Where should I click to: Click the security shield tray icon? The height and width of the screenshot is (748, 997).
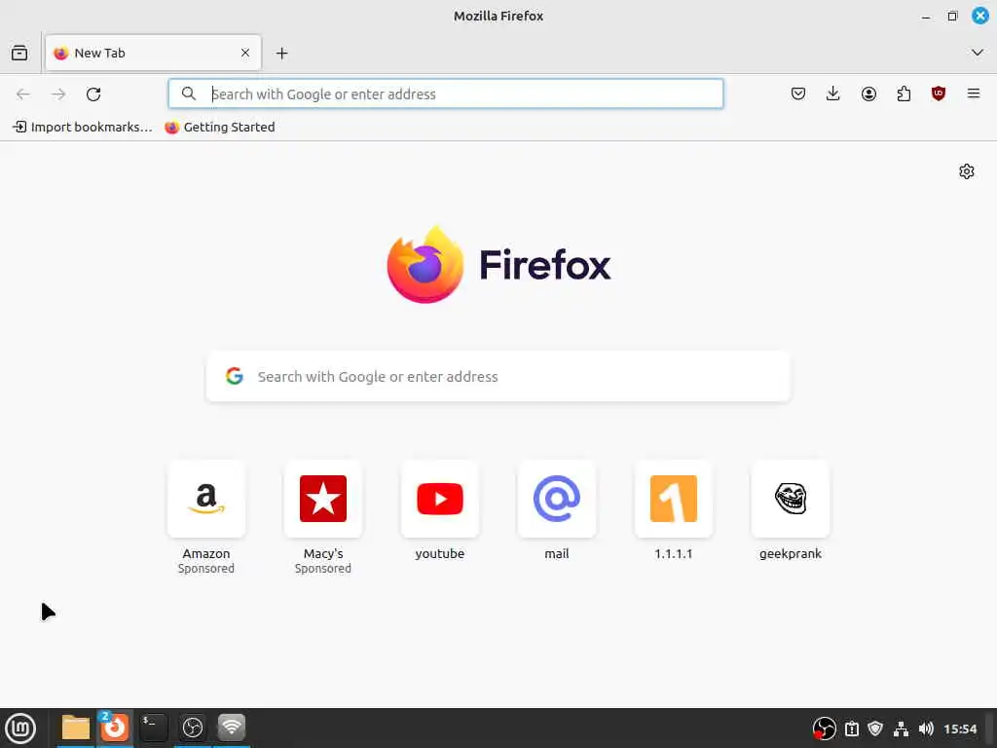tap(875, 729)
